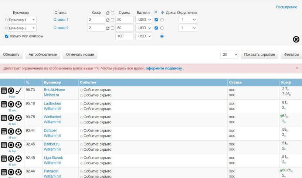Open calculator for Dafabet row
The height and width of the screenshot is (178, 302).
4,131
